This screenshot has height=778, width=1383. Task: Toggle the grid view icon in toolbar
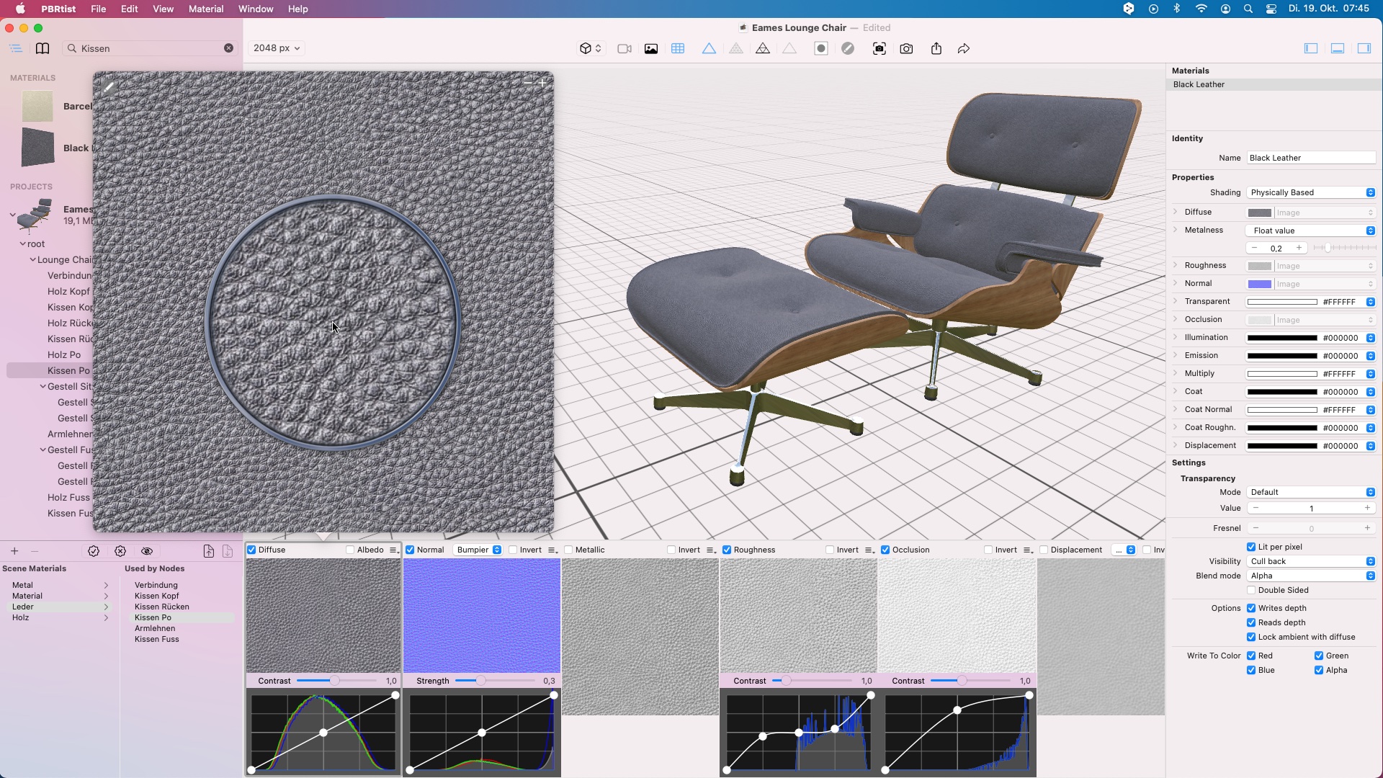click(x=678, y=48)
